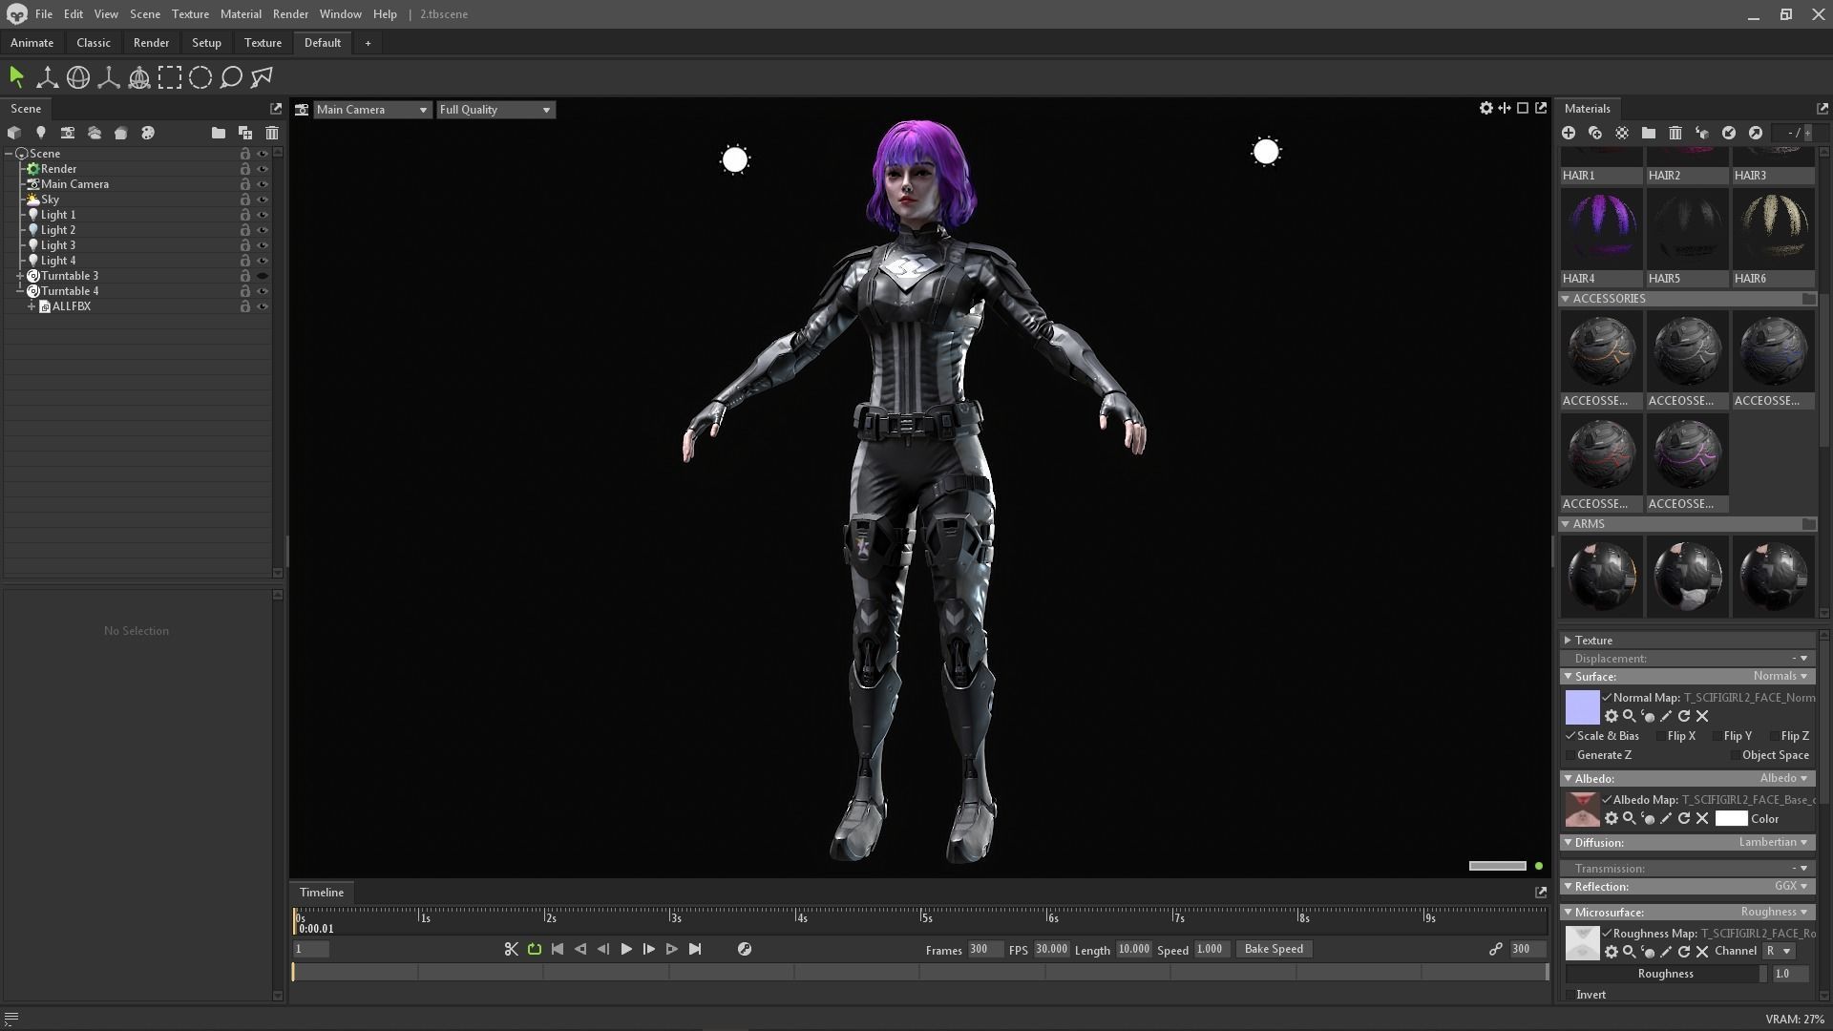Image resolution: width=1833 pixels, height=1031 pixels.
Task: Select the Sky scene item
Action: [x=50, y=200]
